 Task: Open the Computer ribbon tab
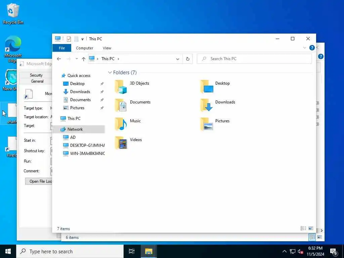pyautogui.click(x=84, y=48)
